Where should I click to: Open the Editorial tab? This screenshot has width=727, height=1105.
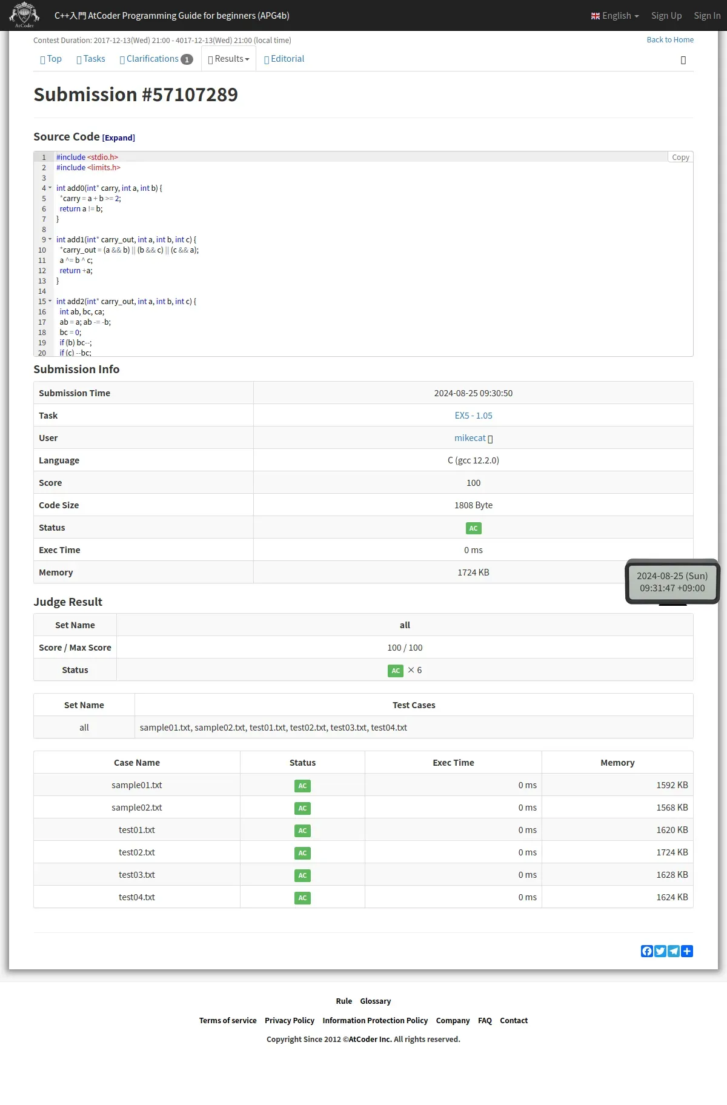point(284,59)
